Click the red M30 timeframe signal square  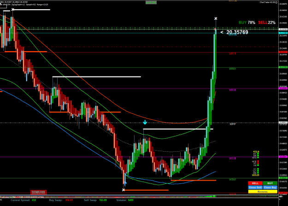[x=258, y=161]
